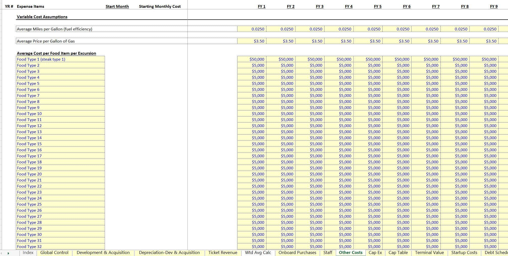The height and width of the screenshot is (256, 508).
Task: Switch to the Ticket Revenue tab
Action: [x=223, y=252]
